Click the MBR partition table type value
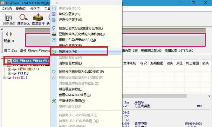 (200, 106)
